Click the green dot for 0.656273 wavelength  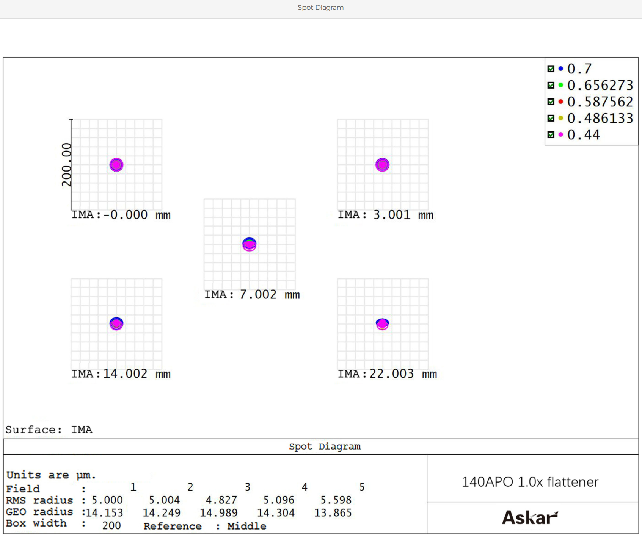pyautogui.click(x=560, y=86)
